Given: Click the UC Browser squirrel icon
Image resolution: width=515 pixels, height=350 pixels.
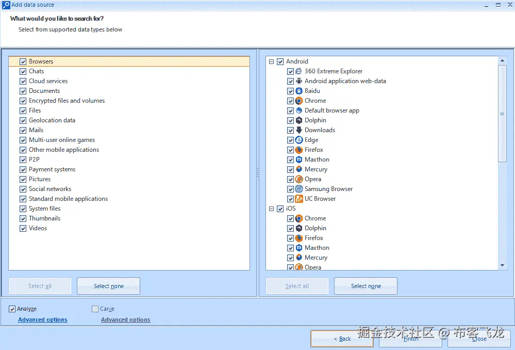Looking at the screenshot, I should tap(298, 199).
